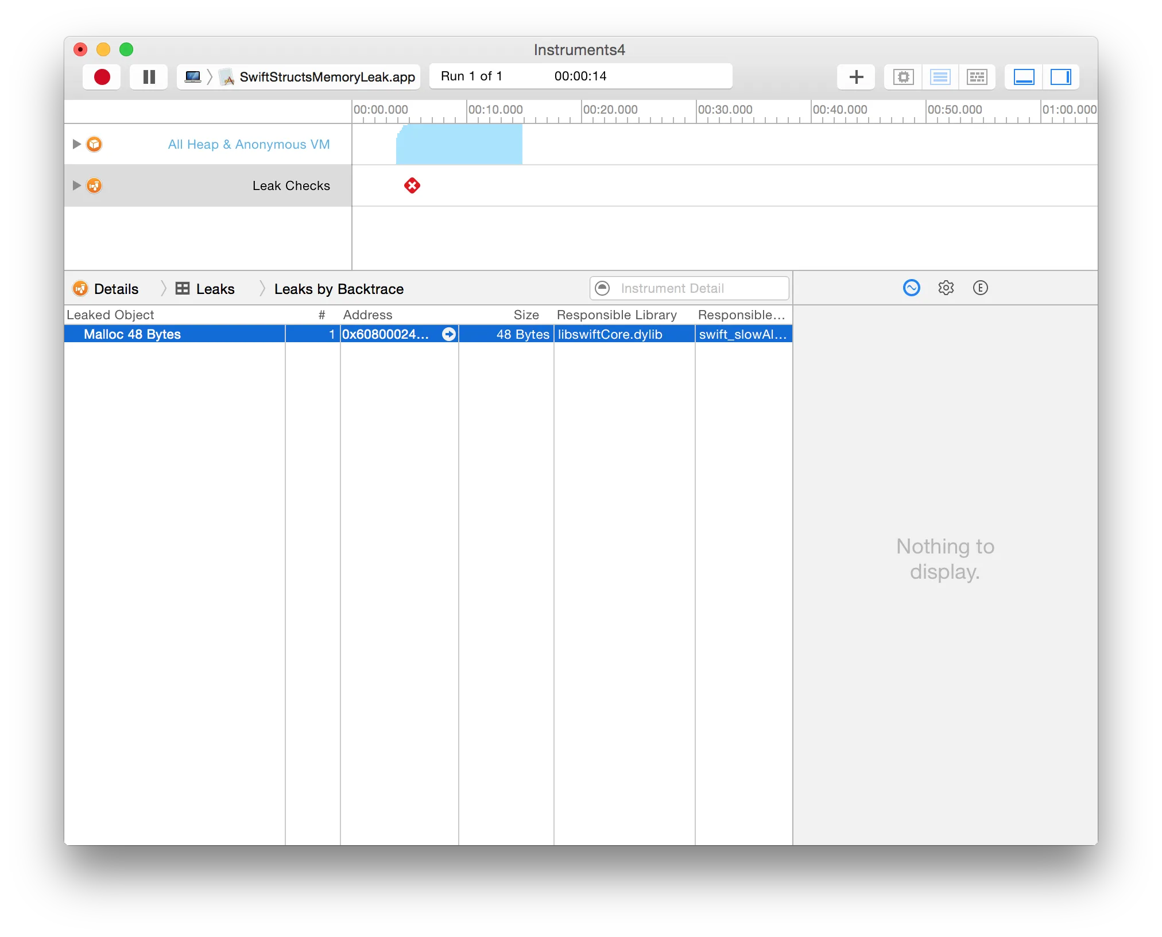Switch to Threads strategy view

[977, 77]
